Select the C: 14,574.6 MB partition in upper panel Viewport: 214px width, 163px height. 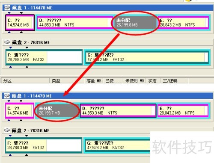20,23
